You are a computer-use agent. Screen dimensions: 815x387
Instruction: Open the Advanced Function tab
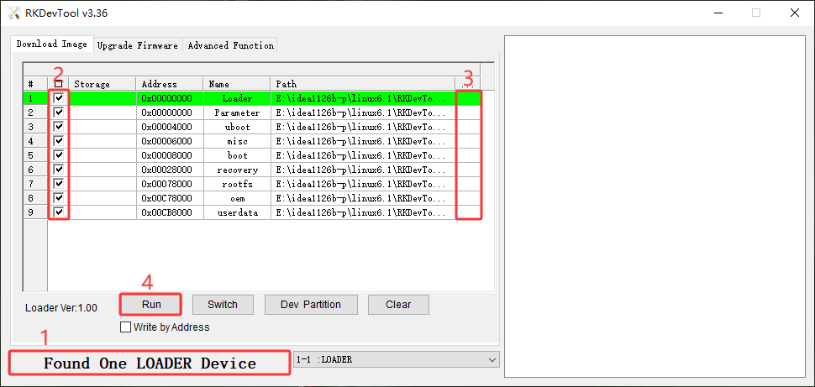pos(230,45)
